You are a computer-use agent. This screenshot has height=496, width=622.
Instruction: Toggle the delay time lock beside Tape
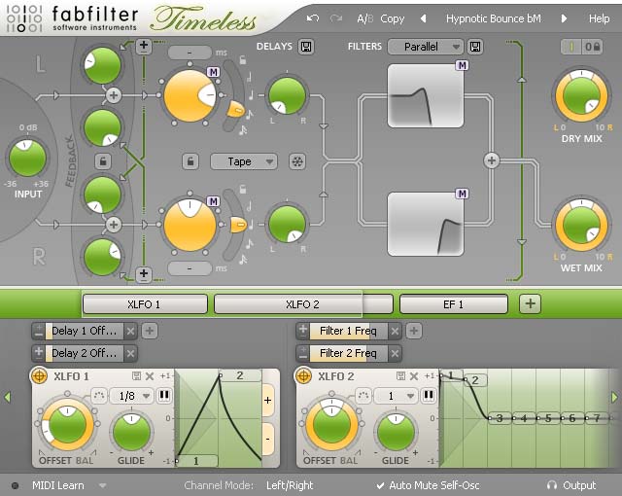coord(190,161)
